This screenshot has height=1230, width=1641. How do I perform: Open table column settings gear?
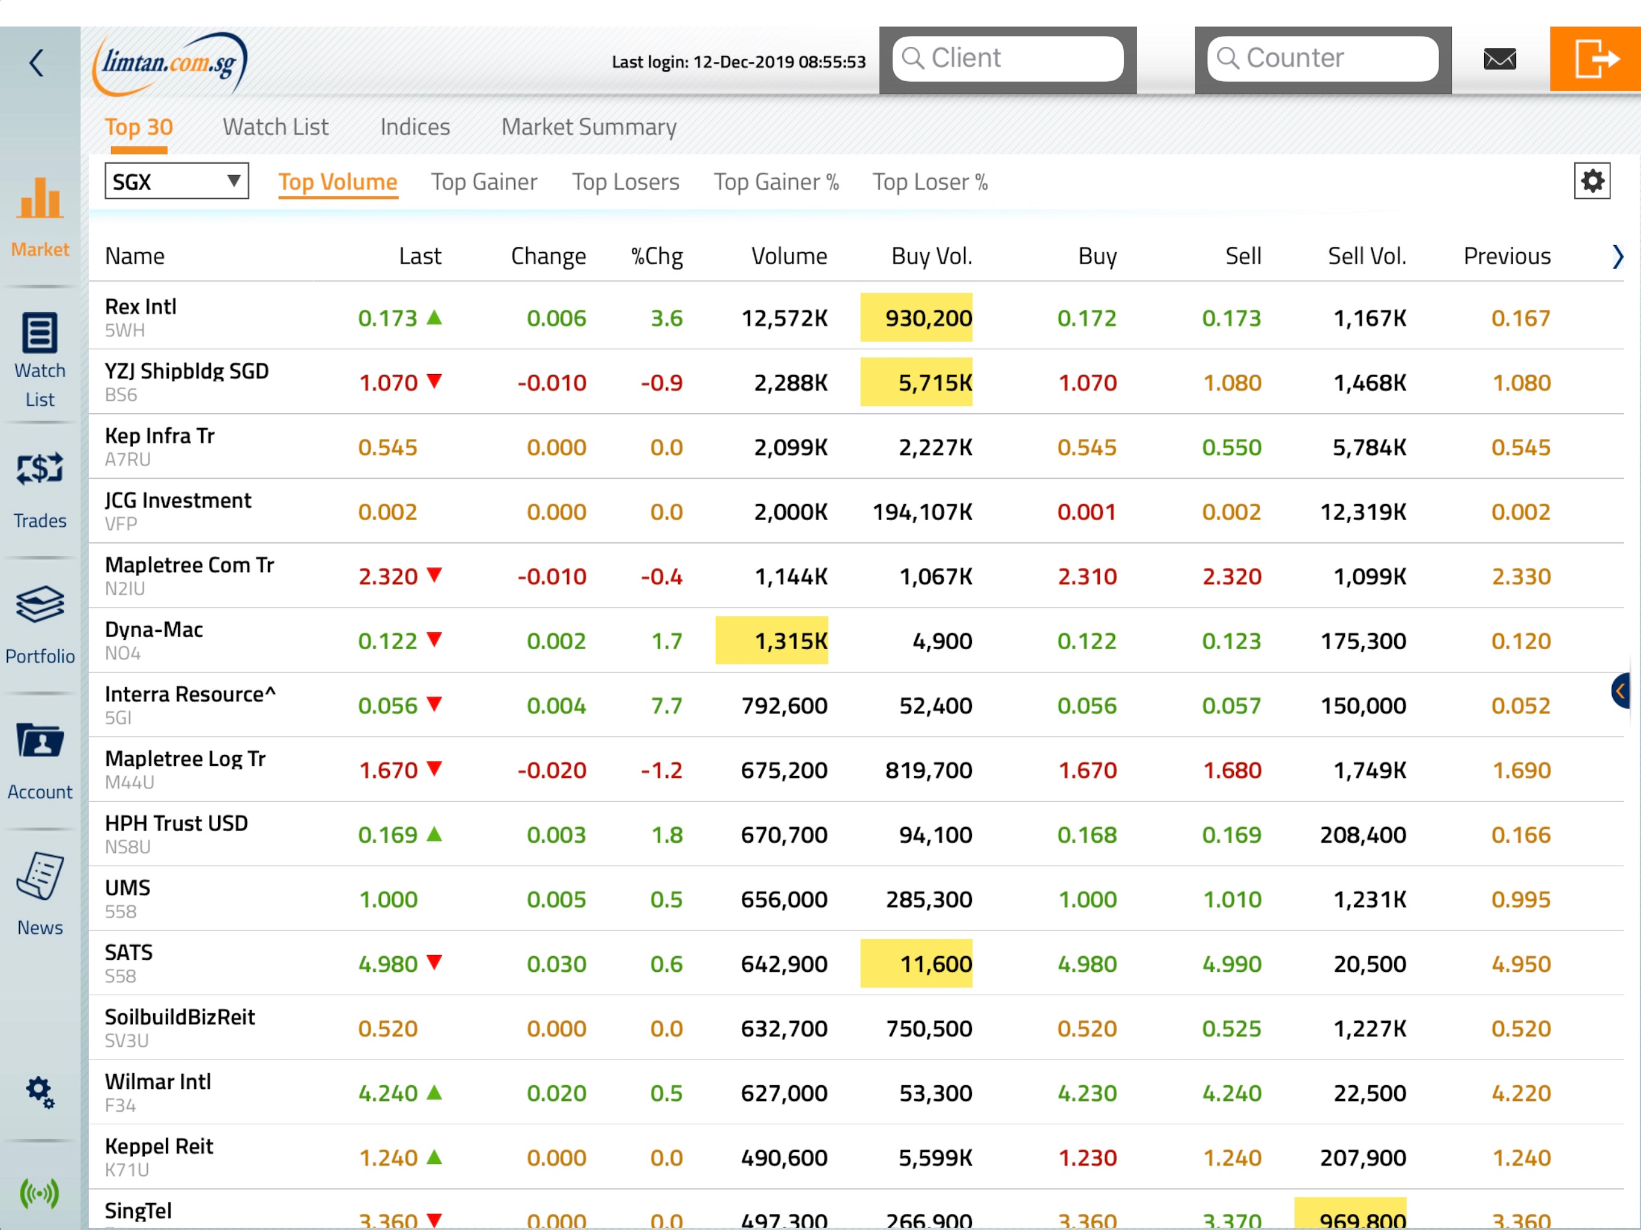[1592, 181]
